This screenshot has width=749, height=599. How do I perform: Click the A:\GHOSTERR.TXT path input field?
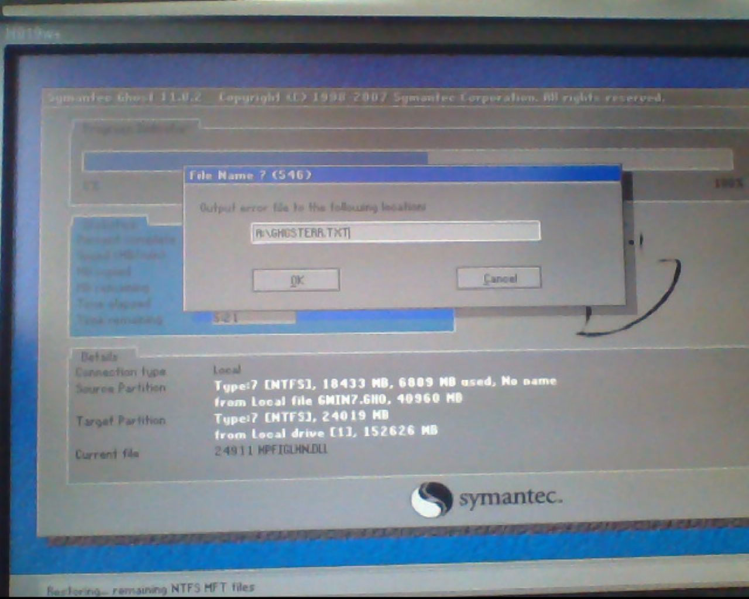(396, 232)
